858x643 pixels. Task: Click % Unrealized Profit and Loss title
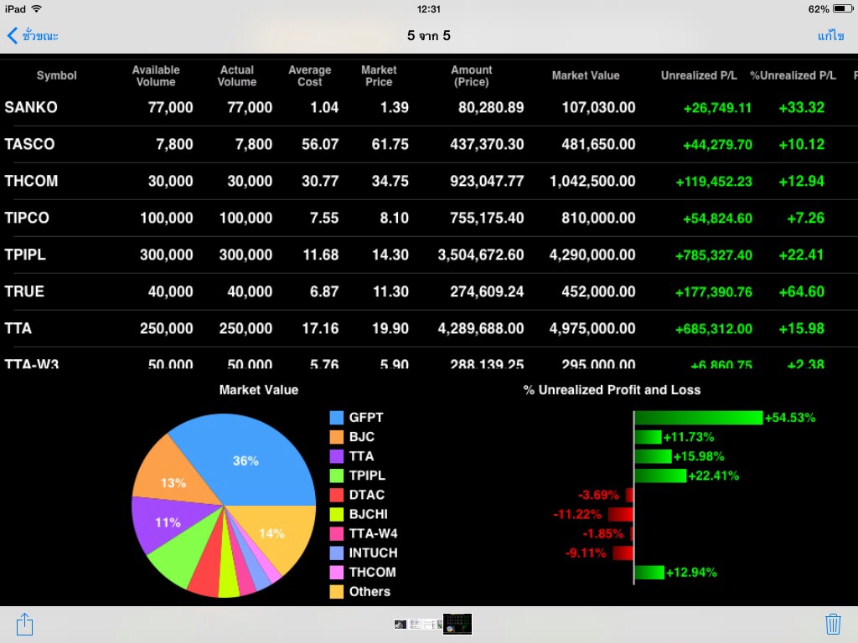point(612,390)
